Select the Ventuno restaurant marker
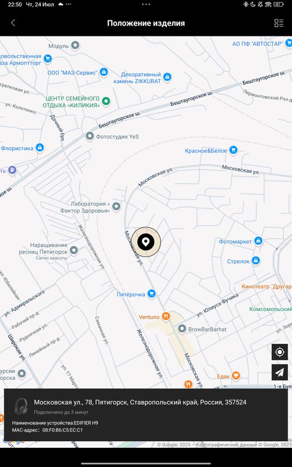The height and width of the screenshot is (467, 292). tap(166, 317)
